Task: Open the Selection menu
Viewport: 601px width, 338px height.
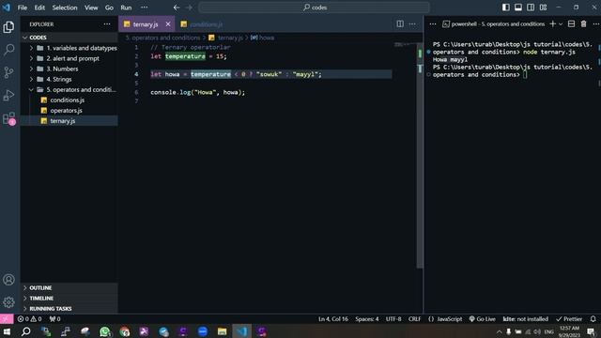Action: (65, 8)
